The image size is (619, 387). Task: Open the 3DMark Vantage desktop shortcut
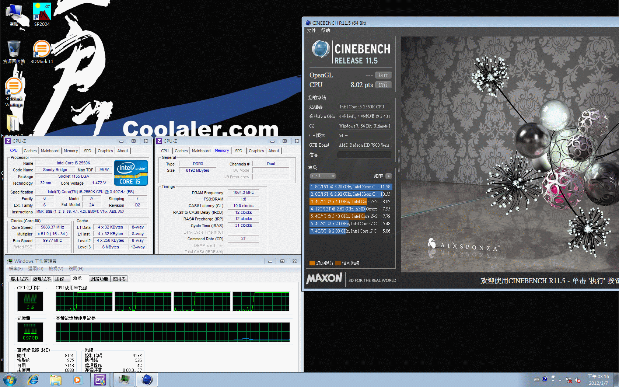point(14,92)
